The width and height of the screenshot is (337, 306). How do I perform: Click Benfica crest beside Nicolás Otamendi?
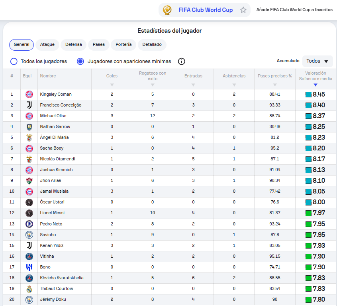[x=29, y=159]
